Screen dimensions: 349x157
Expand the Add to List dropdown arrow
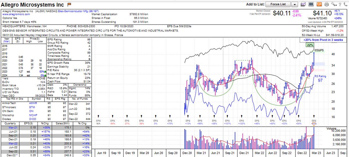point(295,4)
